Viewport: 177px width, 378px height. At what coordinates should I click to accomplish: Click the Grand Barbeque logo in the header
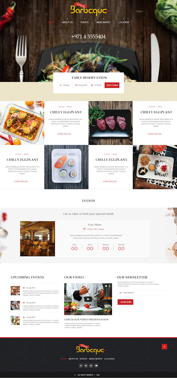pos(89,9)
